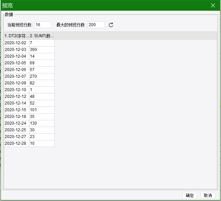221x201 pixels.
Task: Select the SUMT value 101
Action: [42, 110]
